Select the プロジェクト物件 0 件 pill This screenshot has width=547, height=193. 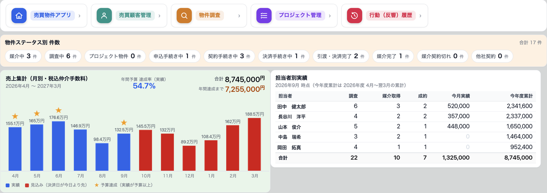(115, 56)
